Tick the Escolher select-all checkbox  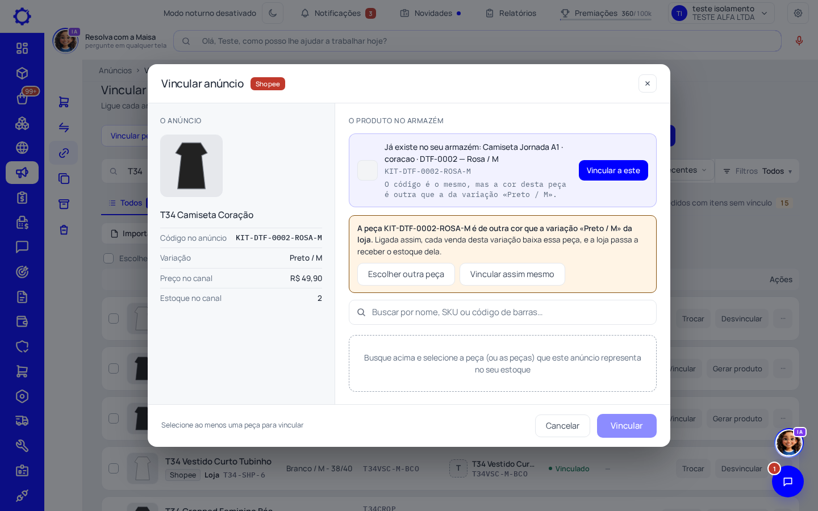click(x=108, y=258)
